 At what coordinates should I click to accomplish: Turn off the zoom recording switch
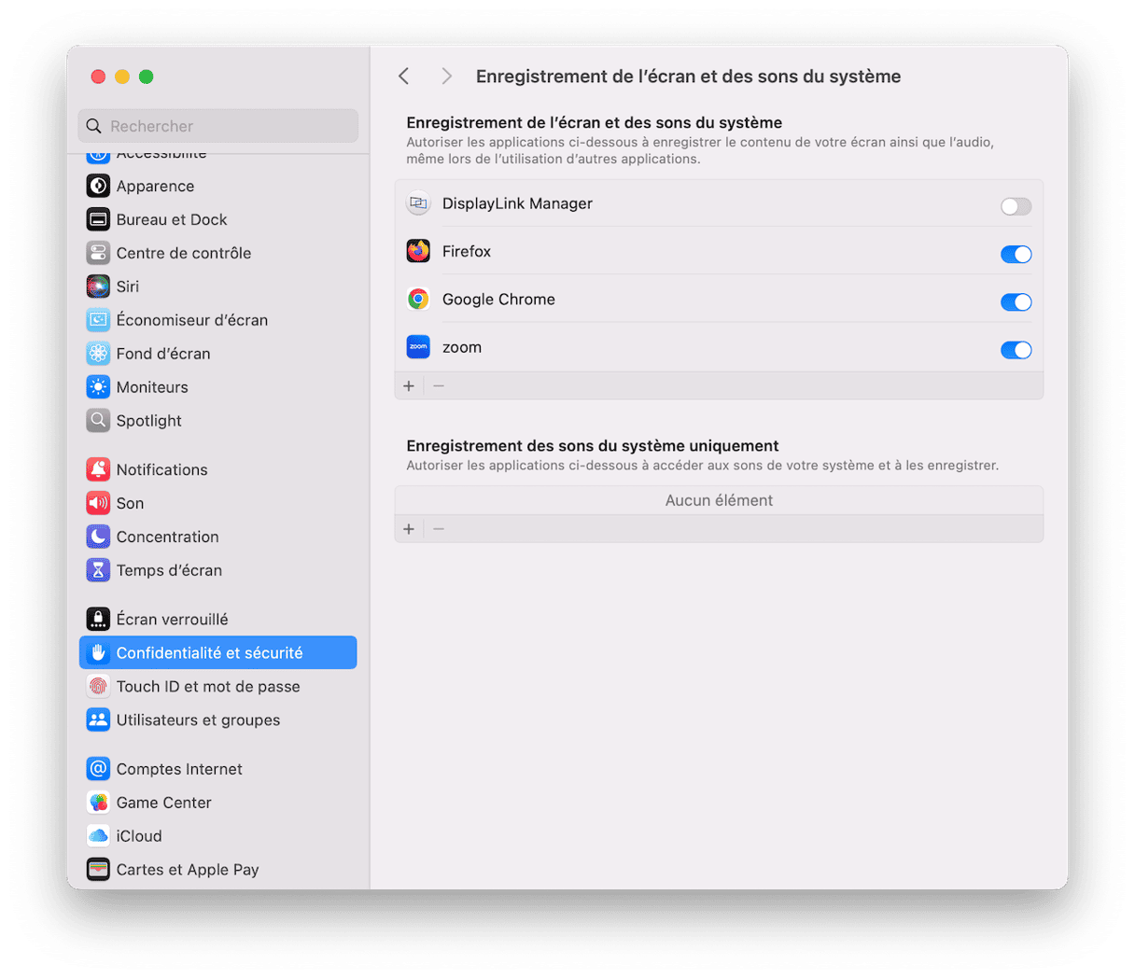[x=1016, y=350]
